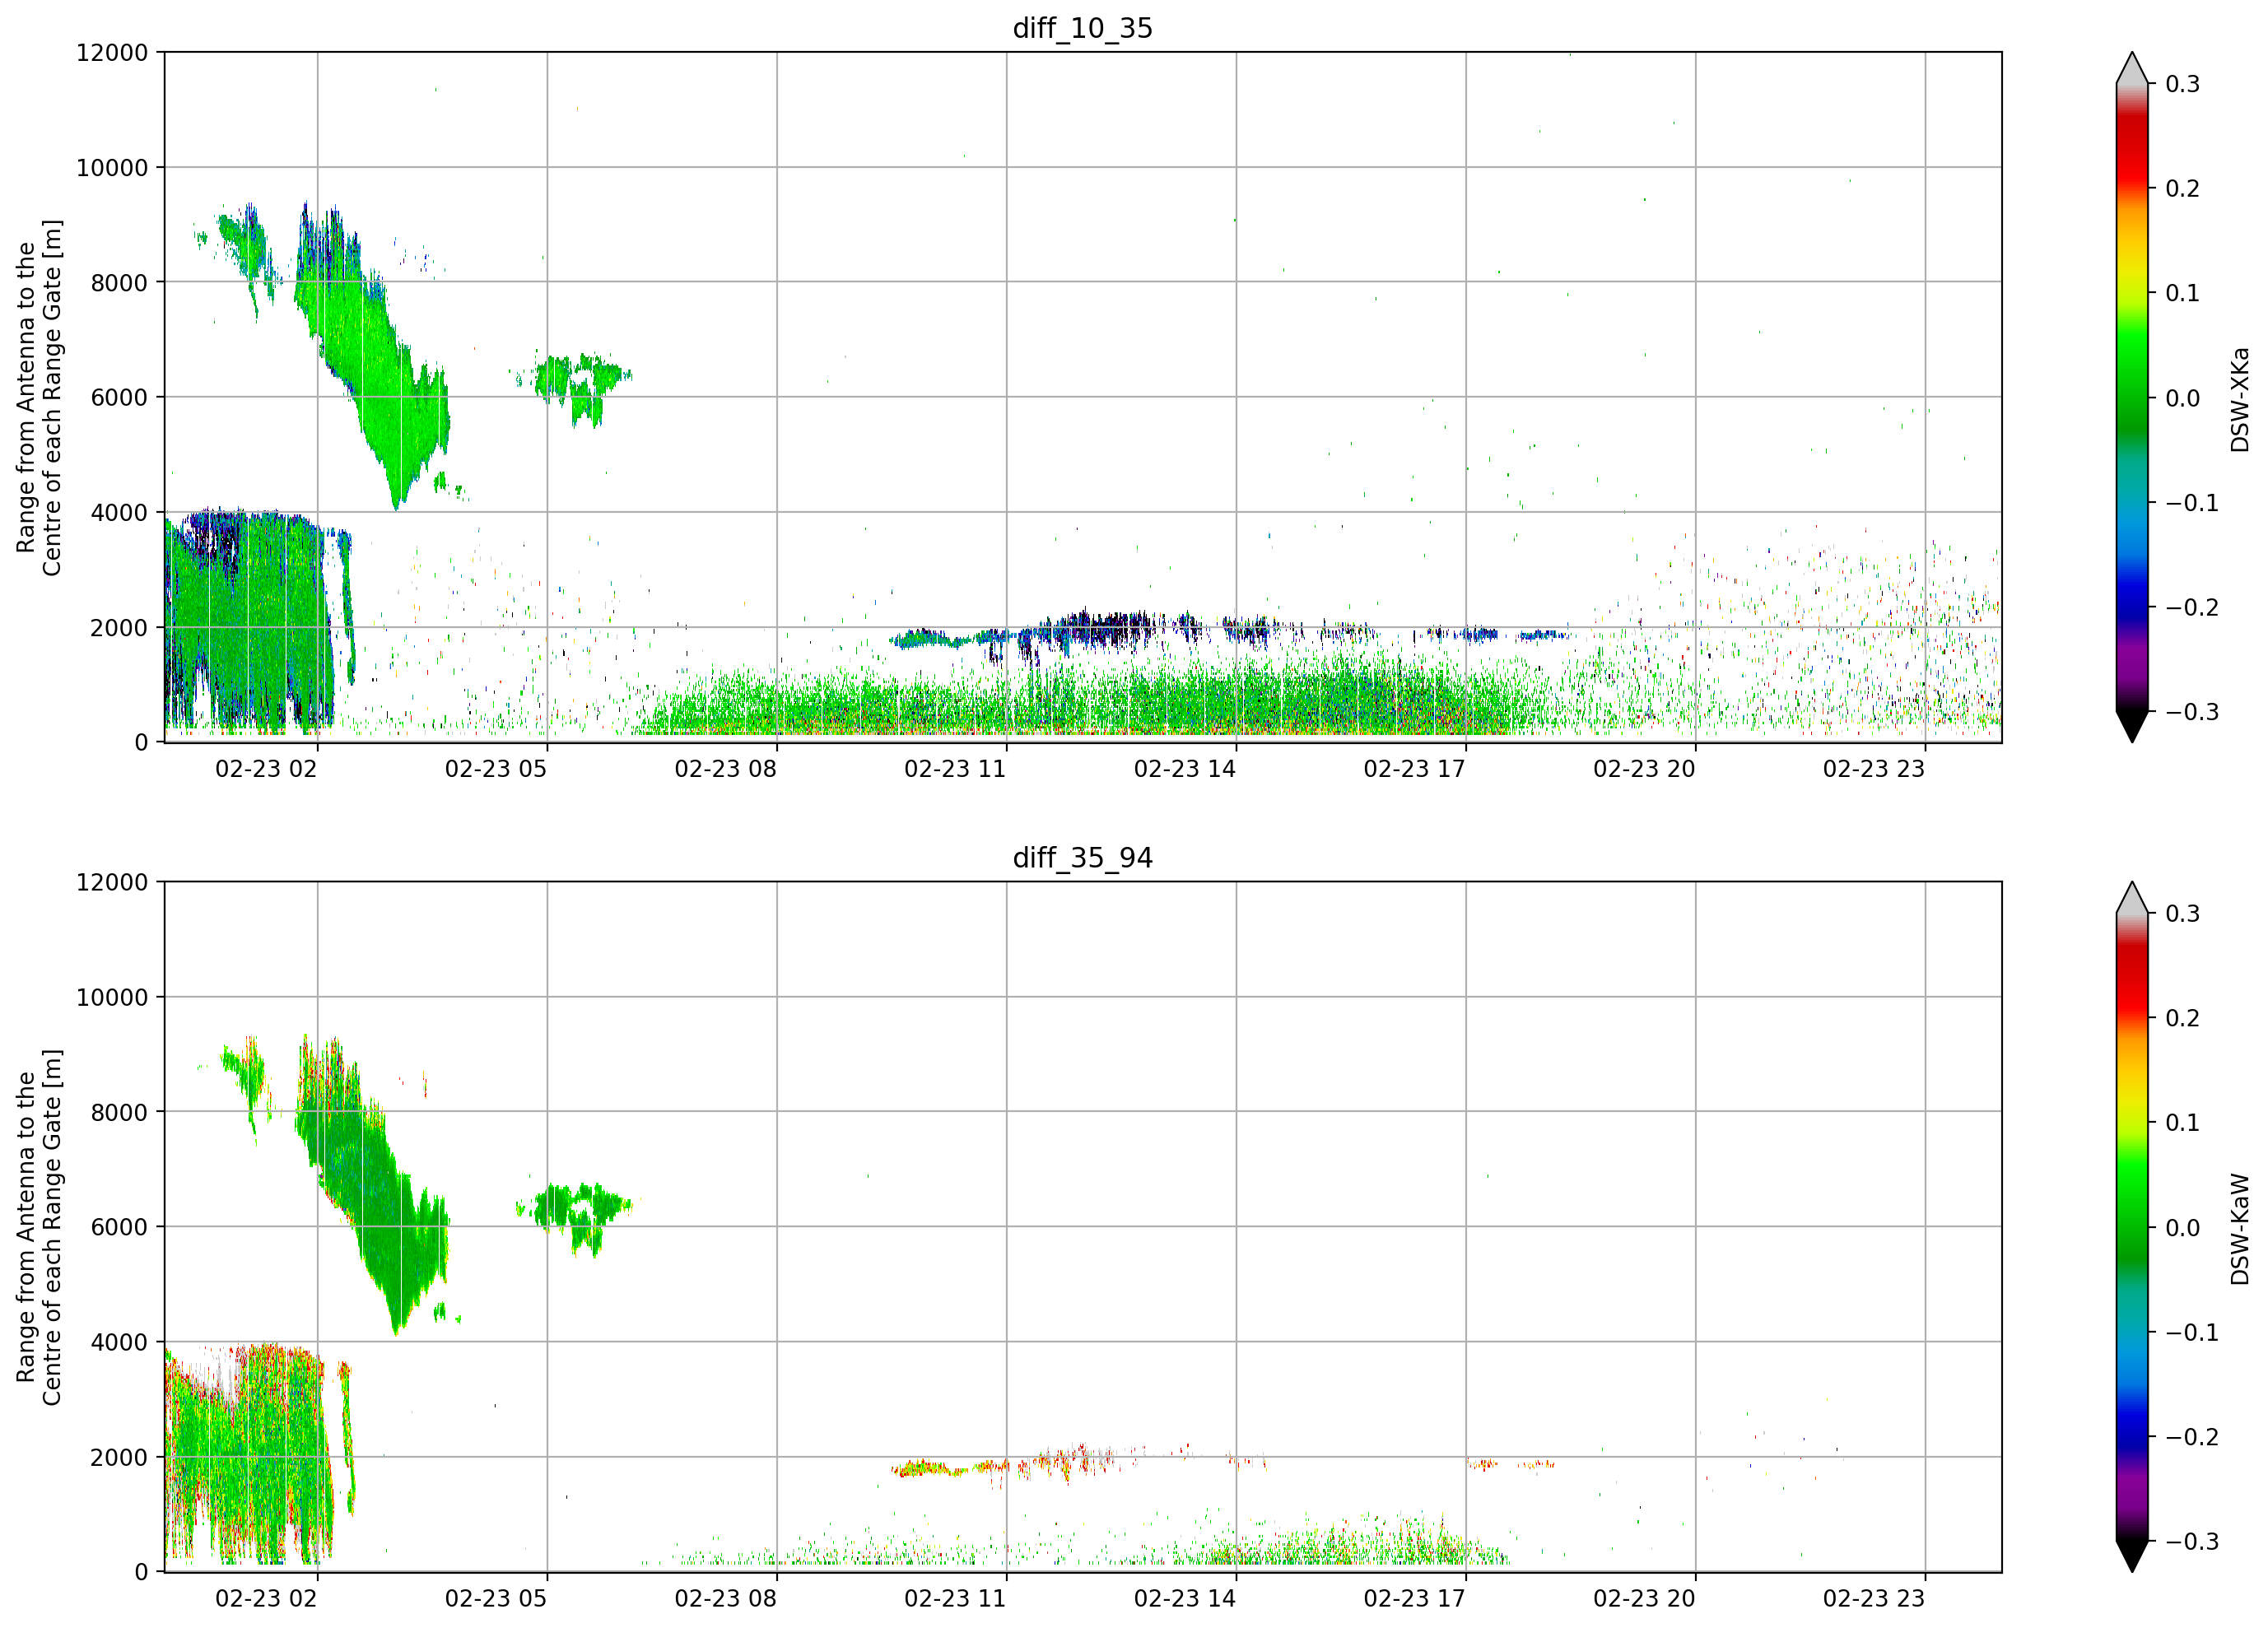Image resolution: width=2268 pixels, height=1628 pixels.
Task: Click the 2000 tick label on diff_10_35 axis
Action: 119,628
